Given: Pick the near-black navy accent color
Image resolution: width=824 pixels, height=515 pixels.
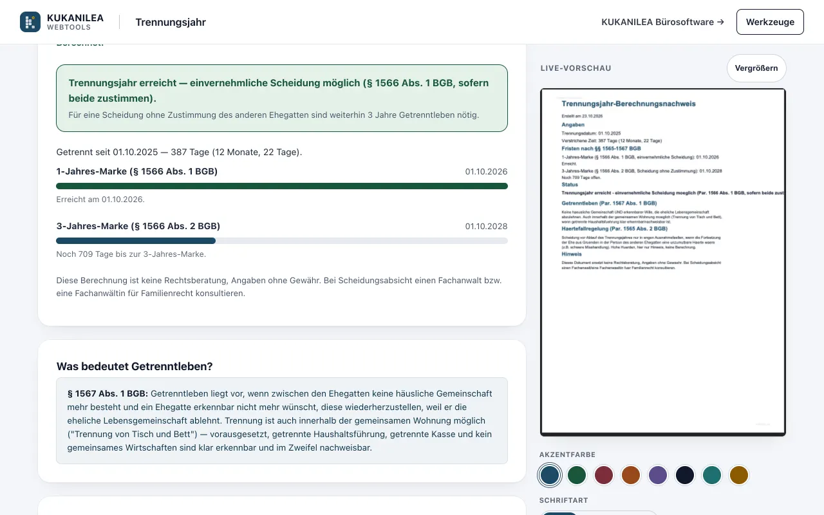Looking at the screenshot, I should 685,476.
